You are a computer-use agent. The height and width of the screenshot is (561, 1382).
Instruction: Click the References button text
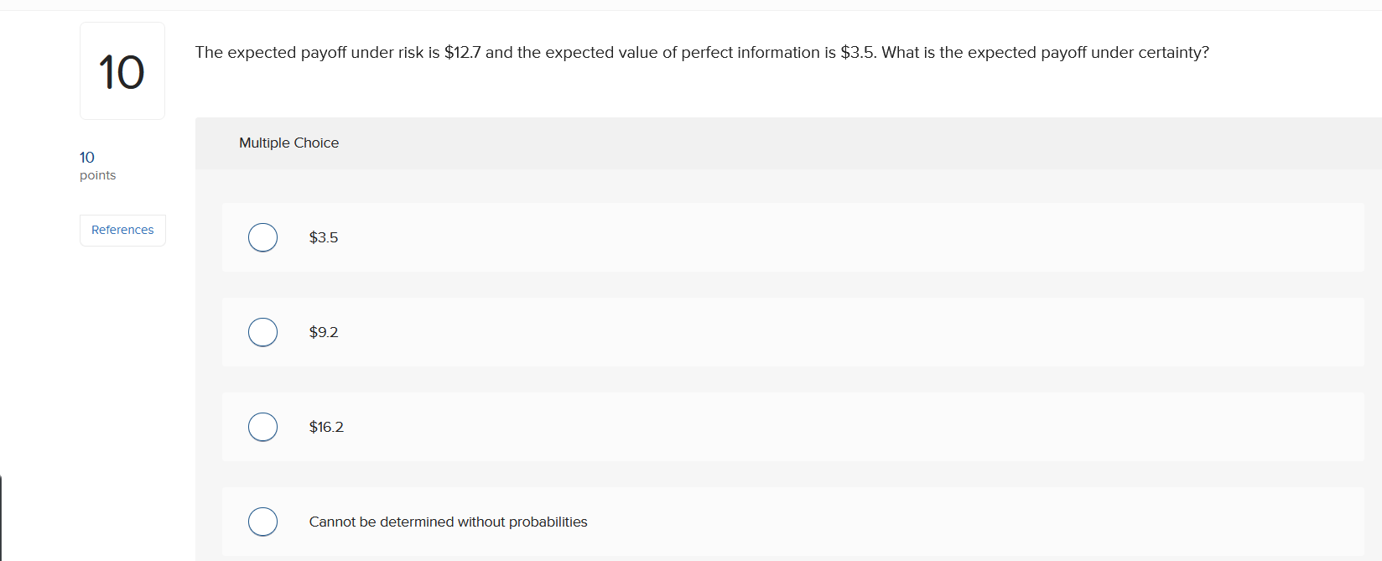coord(122,230)
